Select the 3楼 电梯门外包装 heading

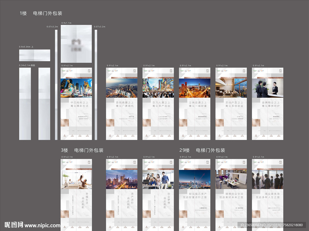[82, 150]
